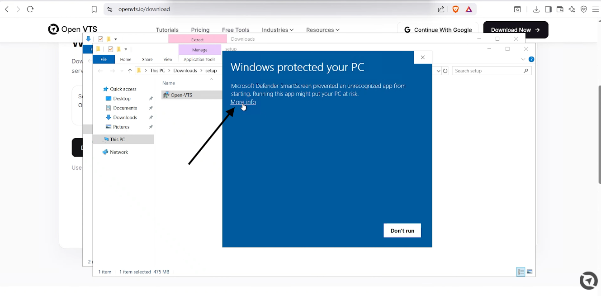This screenshot has height=296, width=601.
Task: Go up one folder with the up arrow
Action: pos(130,71)
